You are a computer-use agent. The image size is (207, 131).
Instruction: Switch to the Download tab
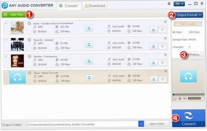pyautogui.click(x=95, y=6)
